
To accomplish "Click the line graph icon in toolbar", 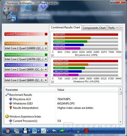I will click(44, 131).
